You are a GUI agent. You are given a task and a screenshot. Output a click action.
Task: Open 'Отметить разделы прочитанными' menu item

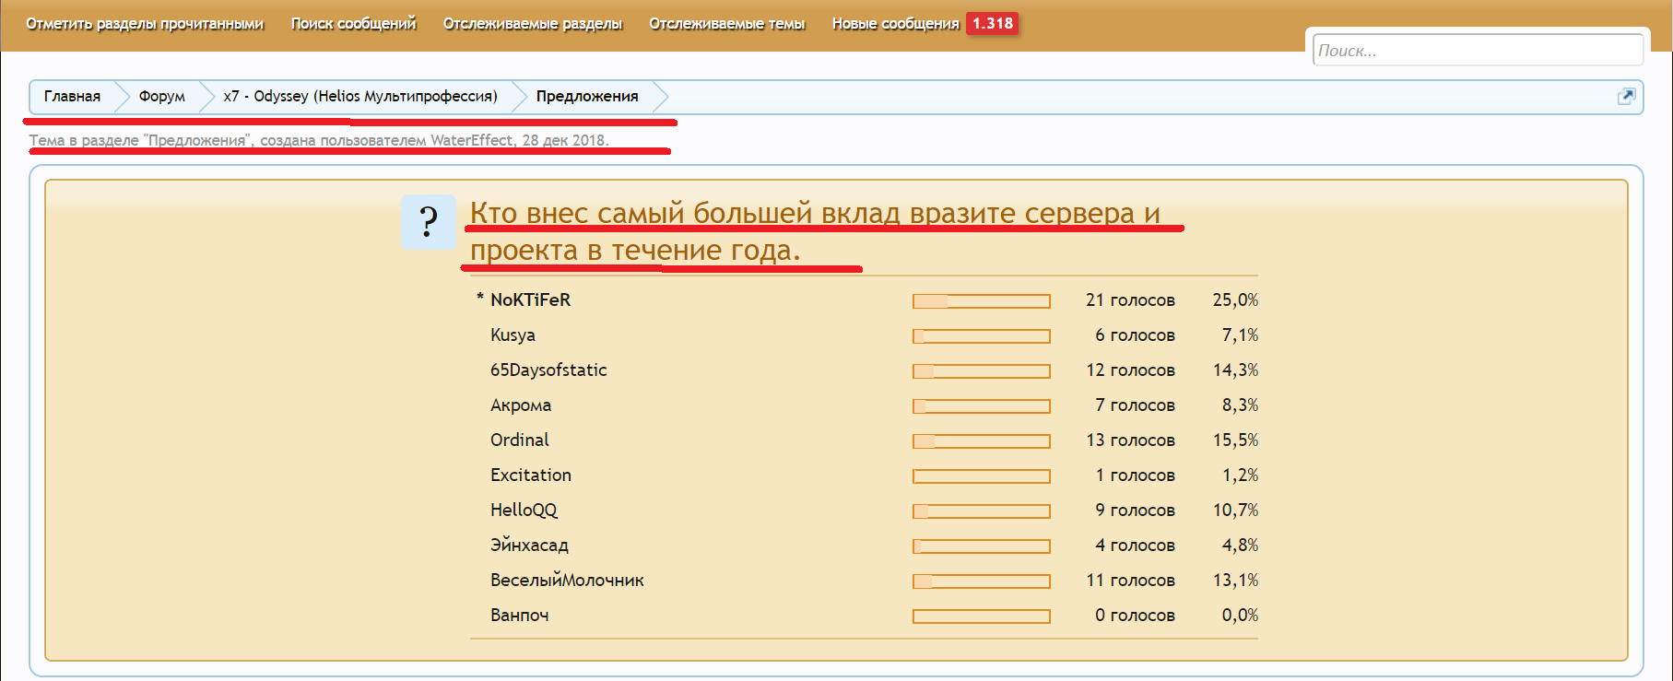coord(145,24)
